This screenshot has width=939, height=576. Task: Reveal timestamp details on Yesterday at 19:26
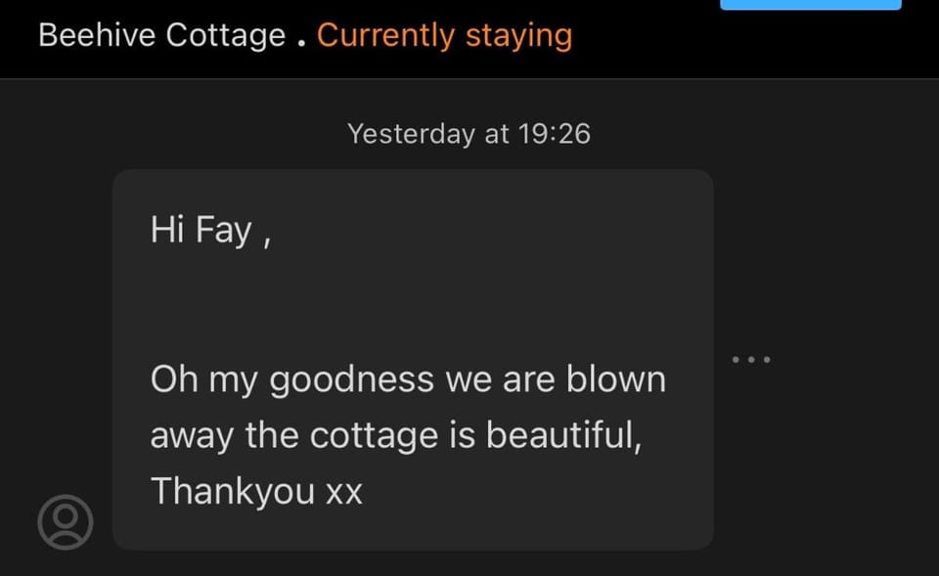pyautogui.click(x=469, y=134)
